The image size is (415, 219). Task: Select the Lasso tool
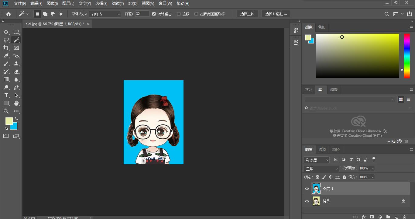coord(6,40)
